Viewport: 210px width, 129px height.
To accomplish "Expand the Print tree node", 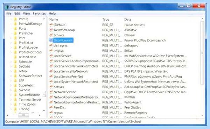I will coord(11,38).
